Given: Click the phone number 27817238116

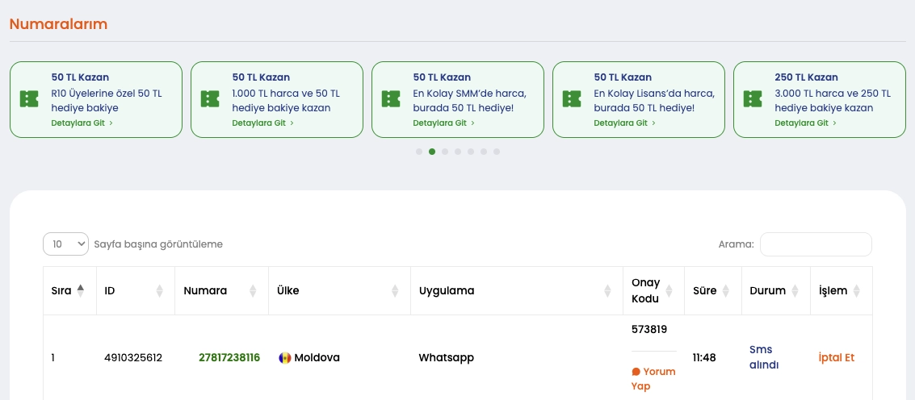Looking at the screenshot, I should coord(229,357).
